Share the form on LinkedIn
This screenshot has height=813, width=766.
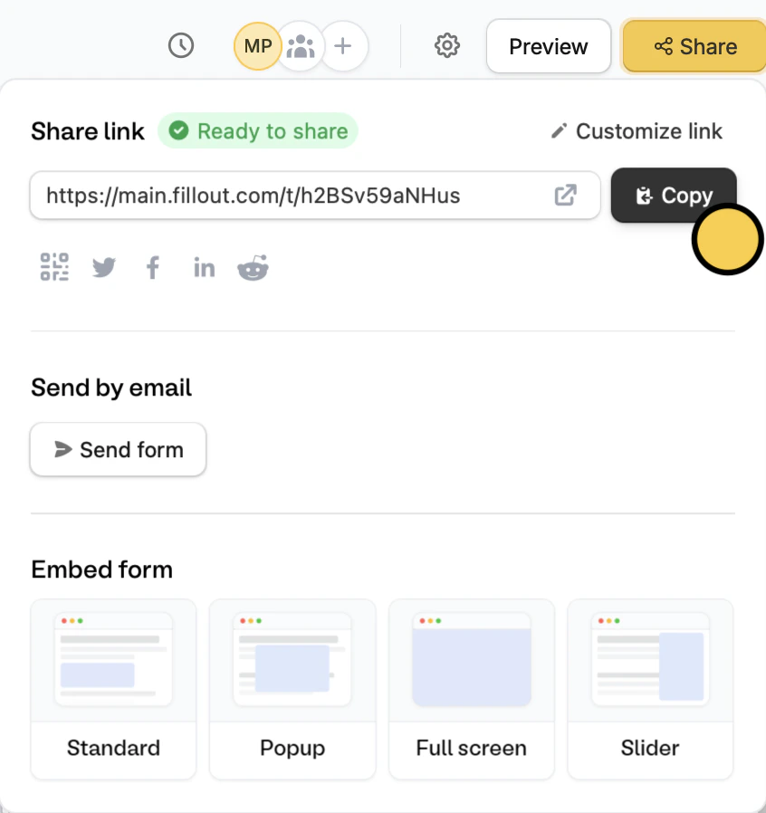coord(204,266)
